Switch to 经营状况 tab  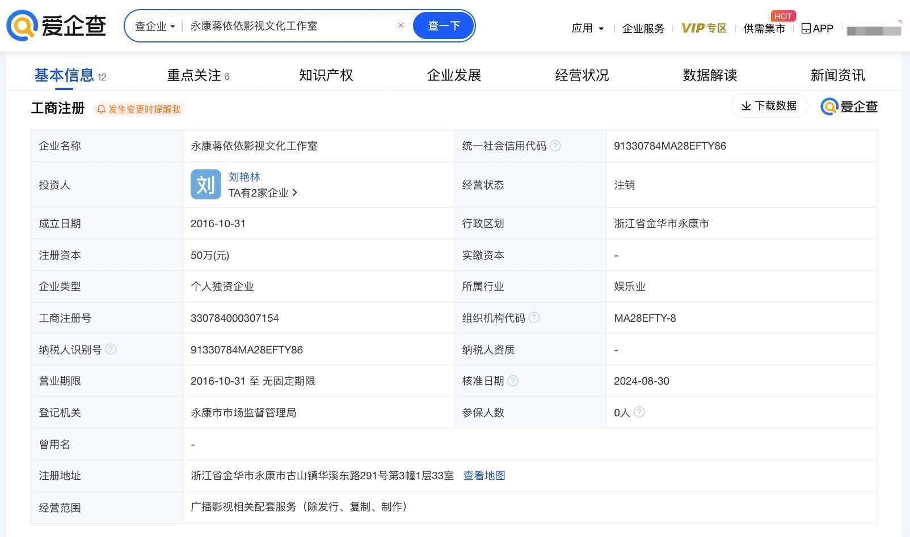coord(582,75)
